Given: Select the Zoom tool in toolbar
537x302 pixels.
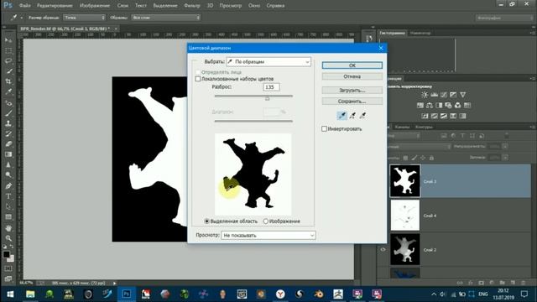Looking at the screenshot, I should (8, 238).
